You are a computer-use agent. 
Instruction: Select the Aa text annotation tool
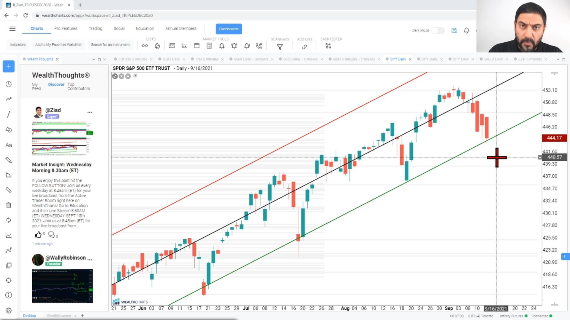[x=9, y=145]
